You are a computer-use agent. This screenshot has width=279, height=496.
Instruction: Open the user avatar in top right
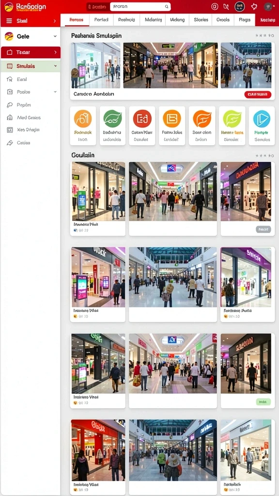[x=268, y=6]
